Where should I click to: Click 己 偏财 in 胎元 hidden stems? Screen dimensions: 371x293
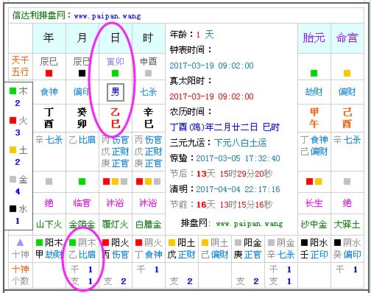[x=314, y=152]
